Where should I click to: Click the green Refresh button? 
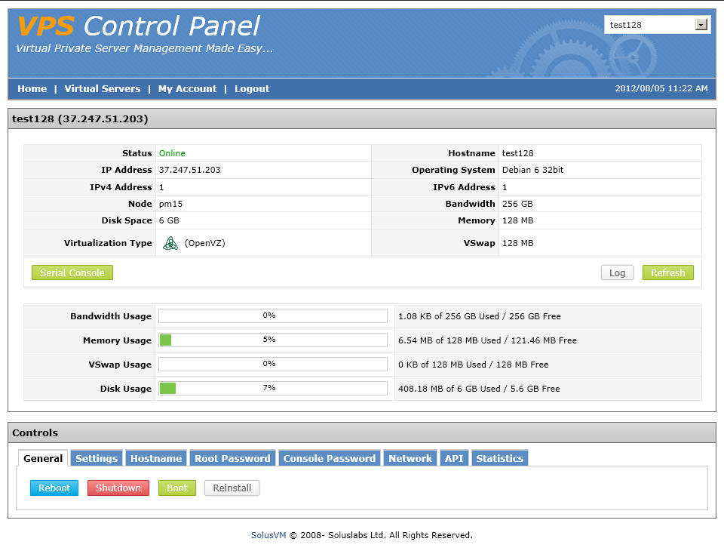[667, 272]
